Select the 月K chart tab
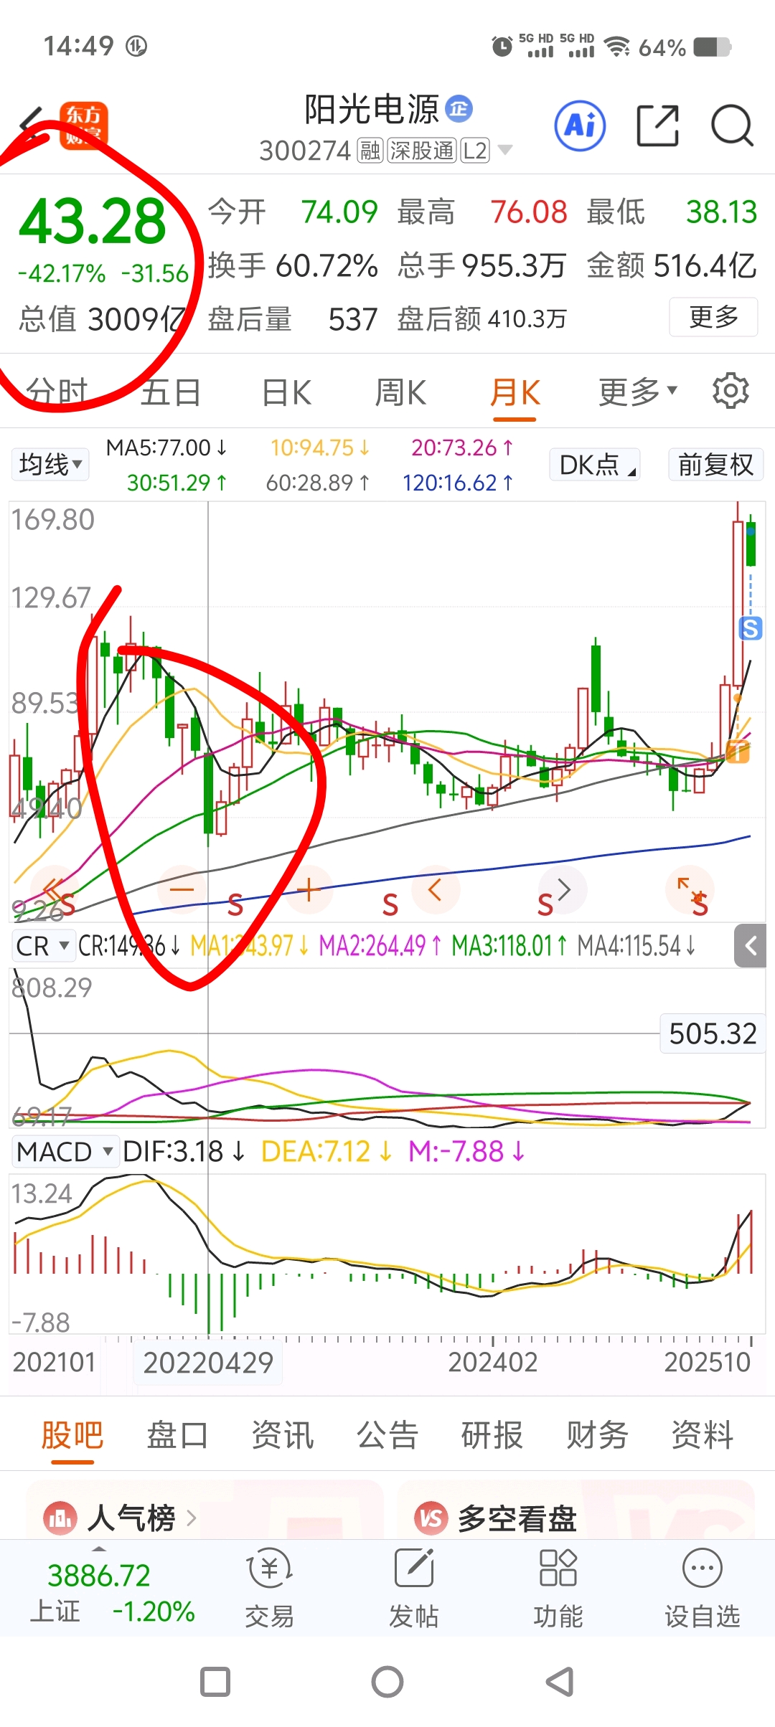 pyautogui.click(x=515, y=393)
